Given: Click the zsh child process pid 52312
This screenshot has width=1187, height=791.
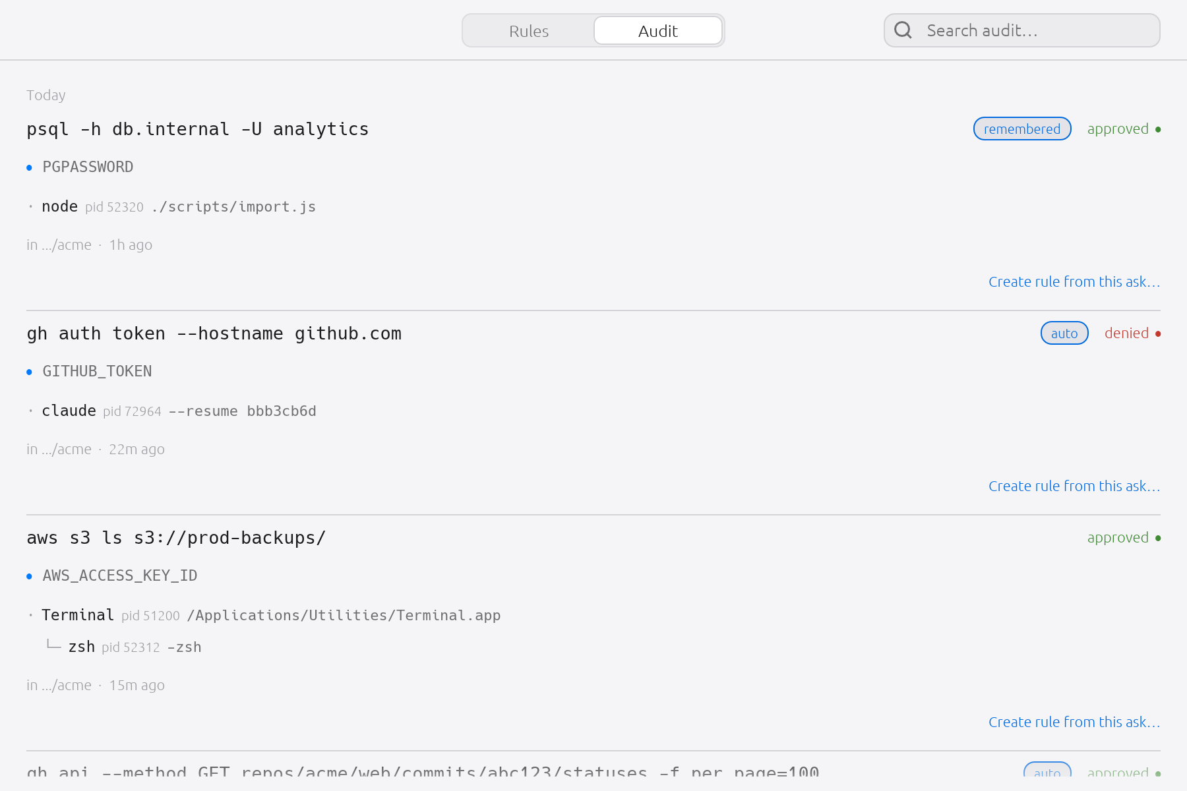Looking at the screenshot, I should pyautogui.click(x=124, y=647).
